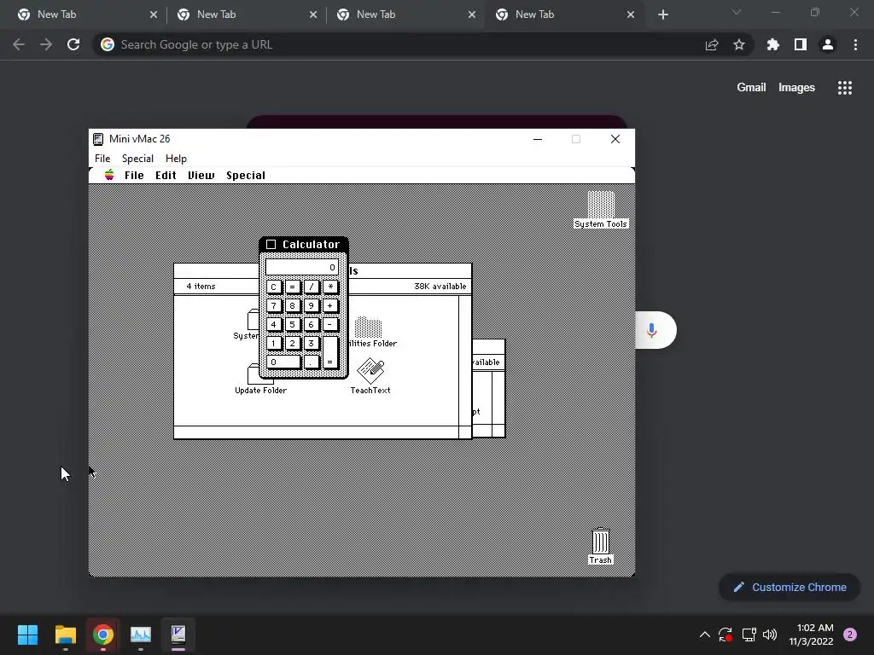Viewport: 874px width, 655px height.
Task: Click the minus key on Calculator
Action: (x=330, y=325)
